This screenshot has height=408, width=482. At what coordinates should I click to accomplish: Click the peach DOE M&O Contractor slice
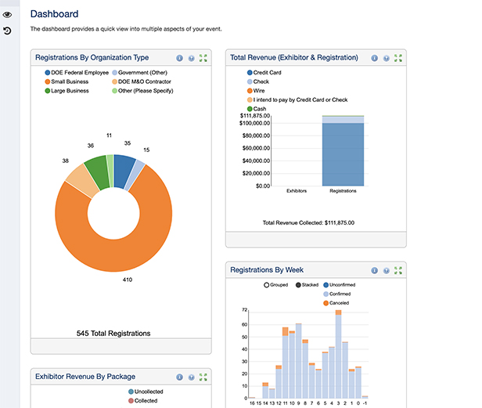click(x=81, y=182)
